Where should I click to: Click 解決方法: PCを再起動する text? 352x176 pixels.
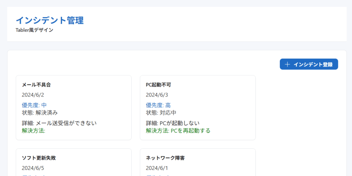pos(178,130)
